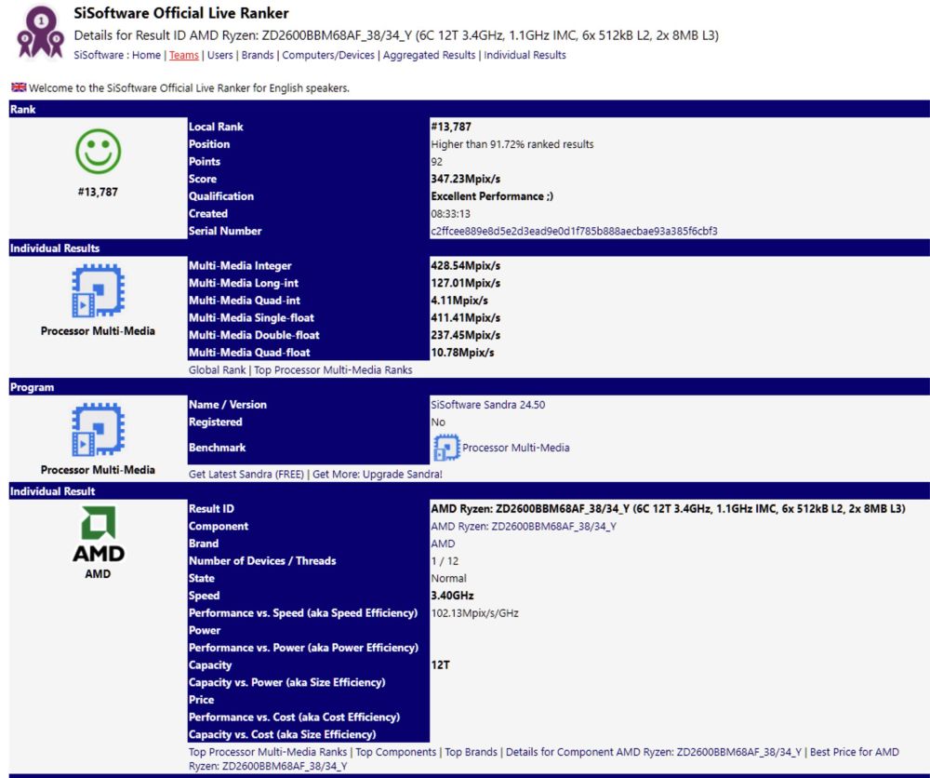
Task: Open the bottom Top Processor Multi-Media Ranks link
Action: pos(268,752)
